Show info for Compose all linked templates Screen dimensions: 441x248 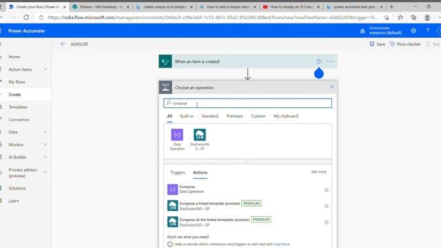(x=326, y=222)
